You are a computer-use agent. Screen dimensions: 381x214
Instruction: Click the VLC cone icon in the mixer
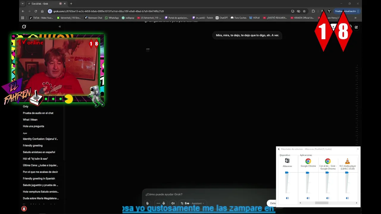coord(347,161)
